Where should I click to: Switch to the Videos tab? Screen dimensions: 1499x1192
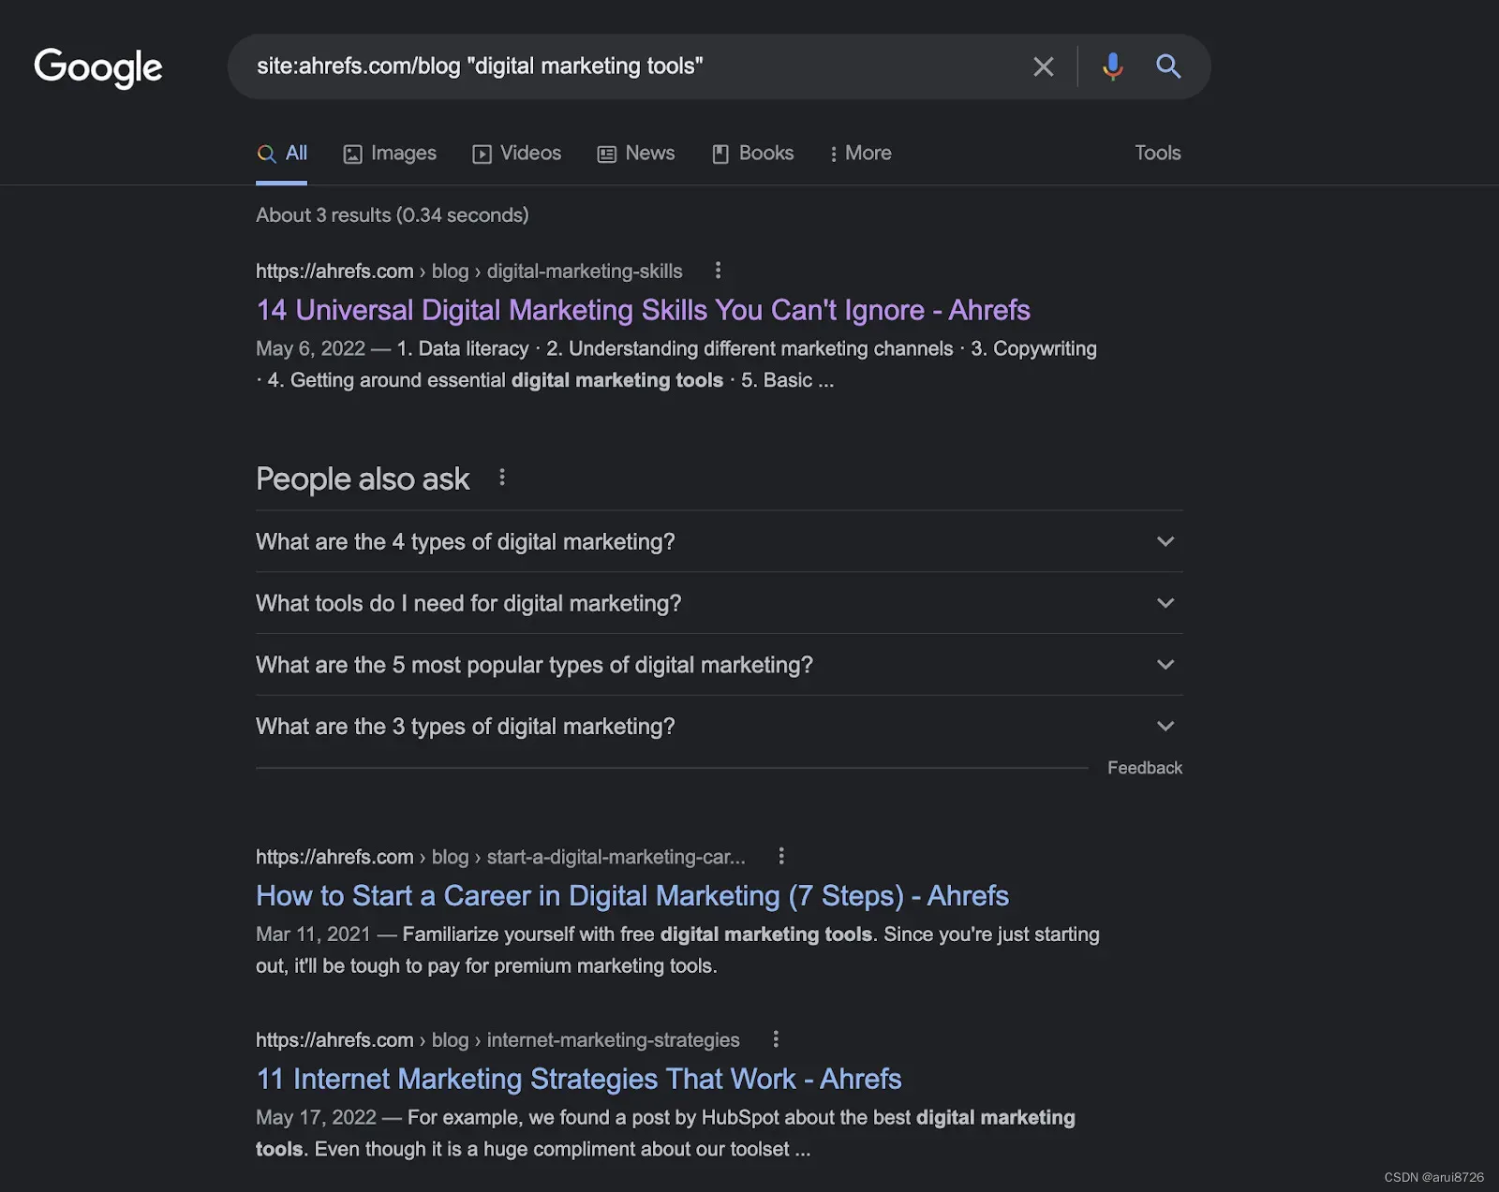point(517,154)
